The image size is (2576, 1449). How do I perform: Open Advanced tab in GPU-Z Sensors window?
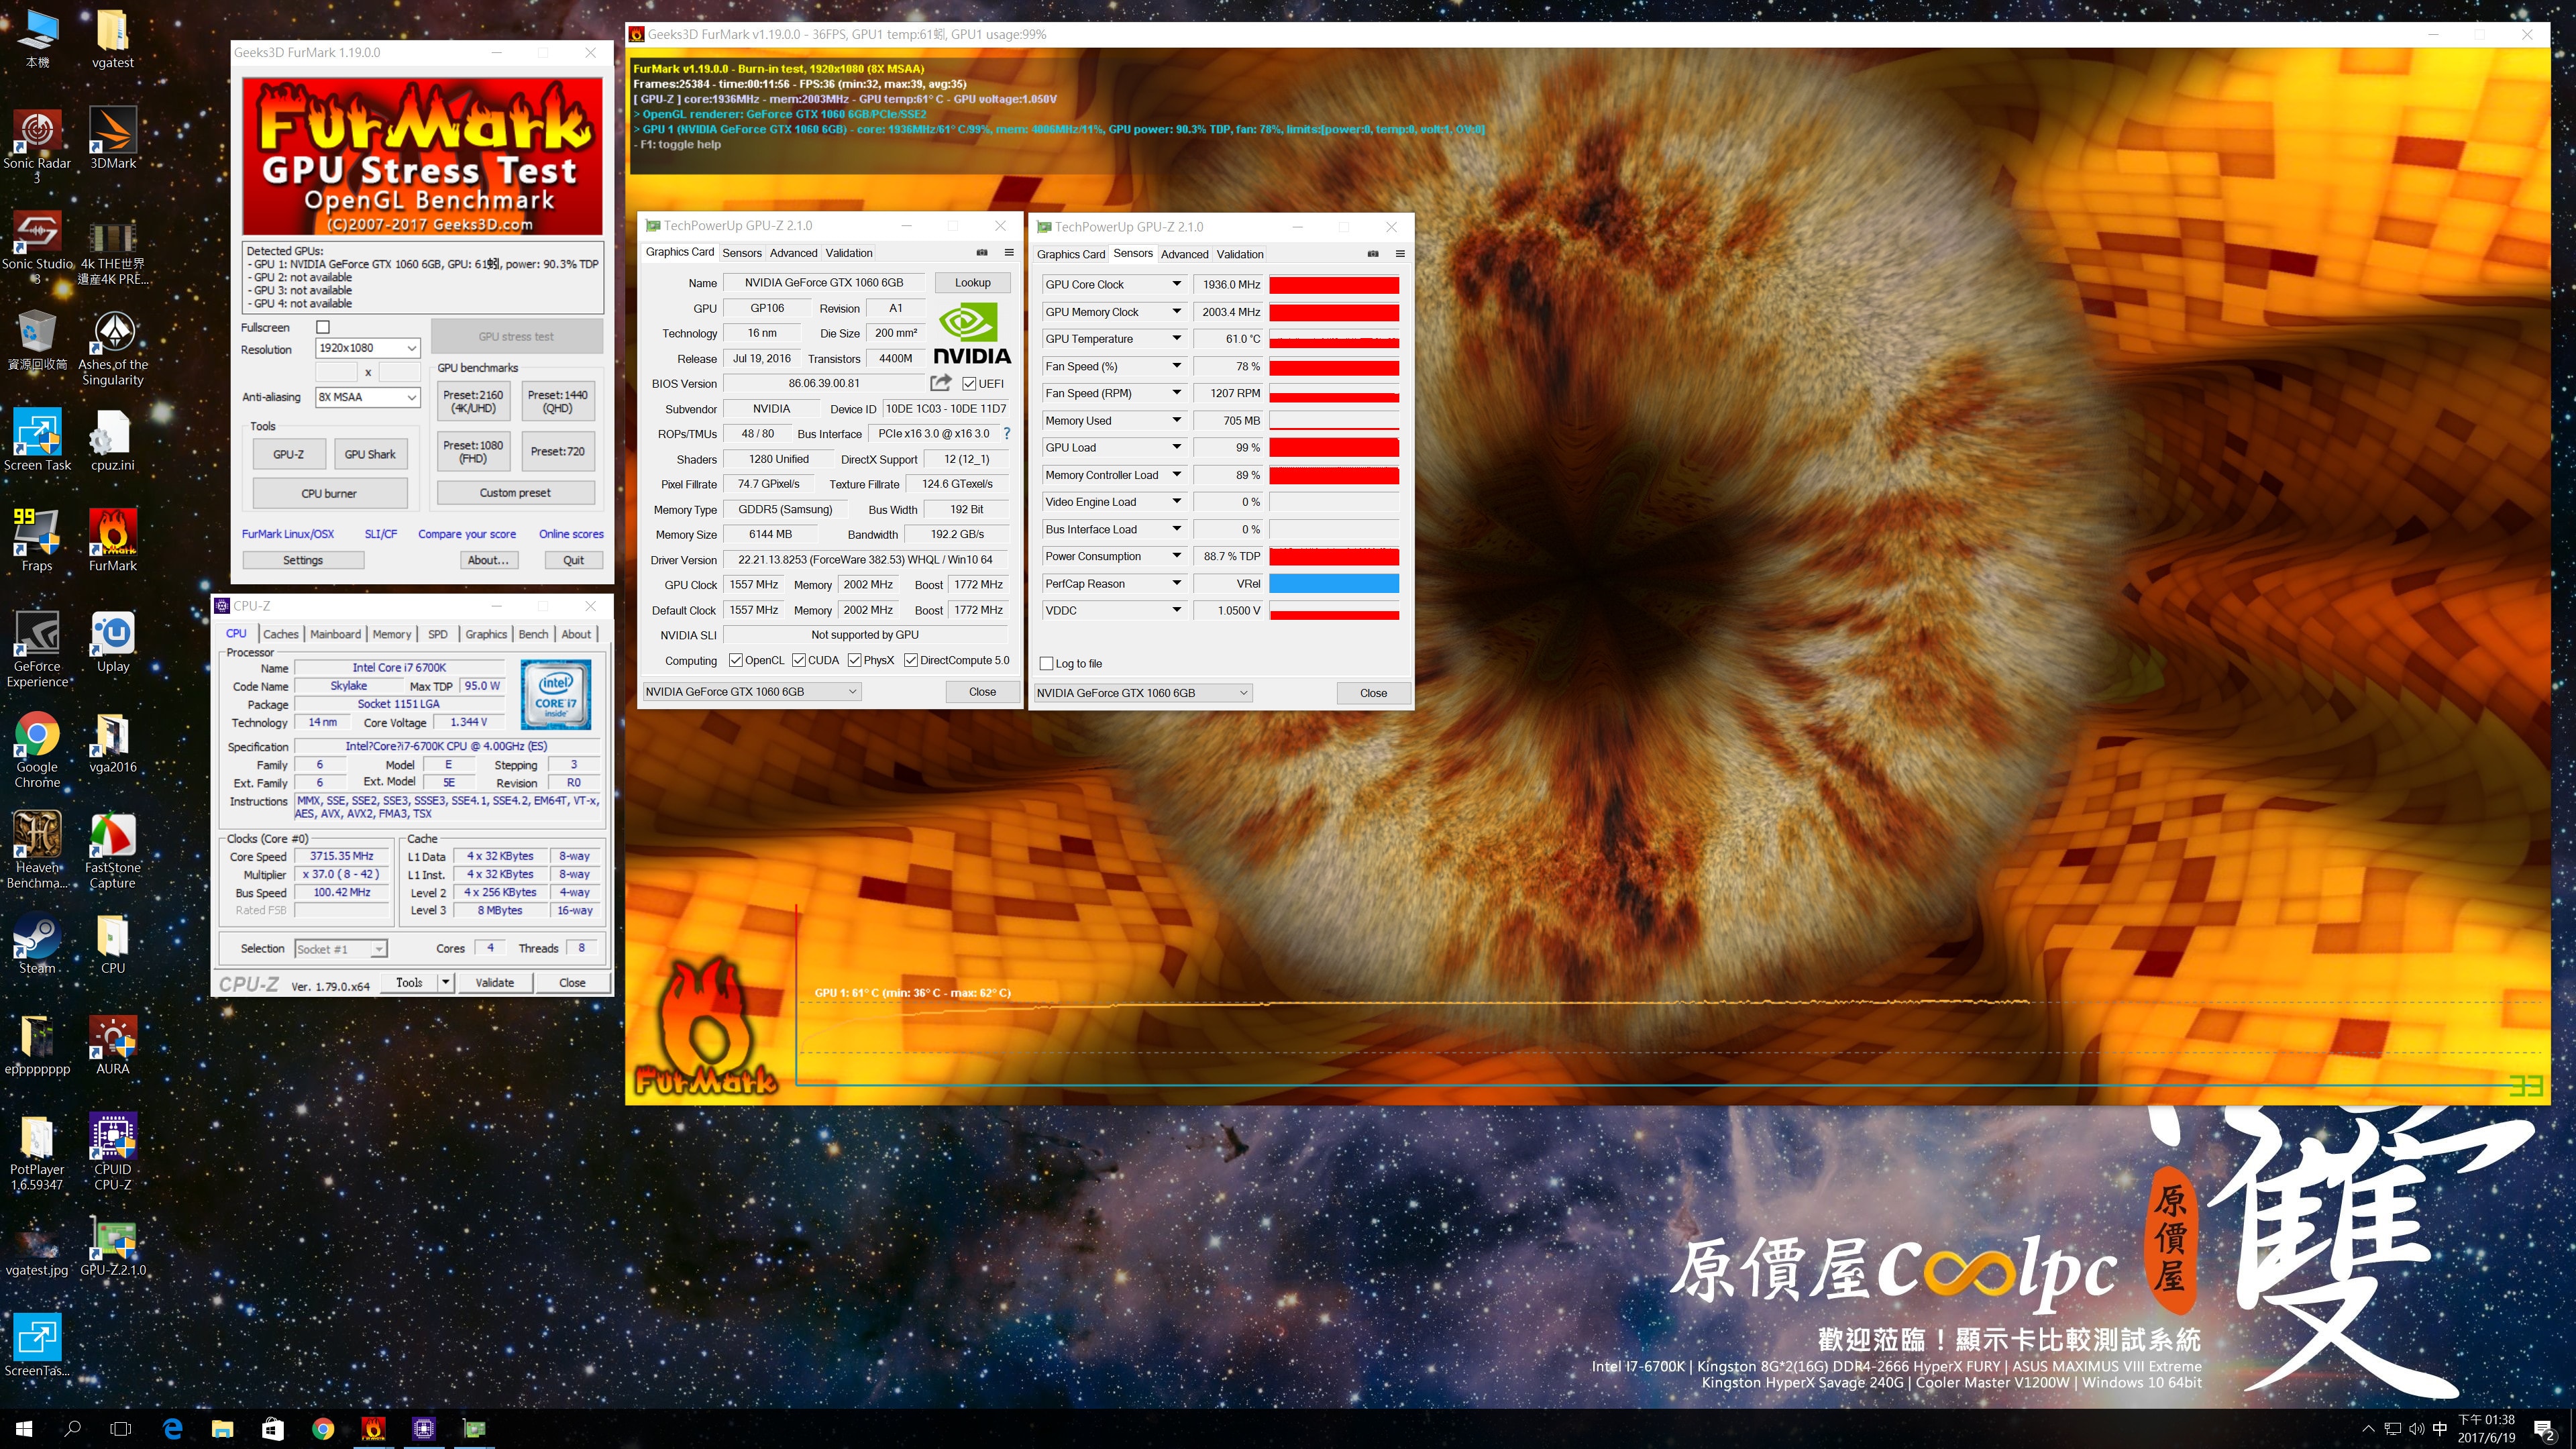click(1184, 254)
